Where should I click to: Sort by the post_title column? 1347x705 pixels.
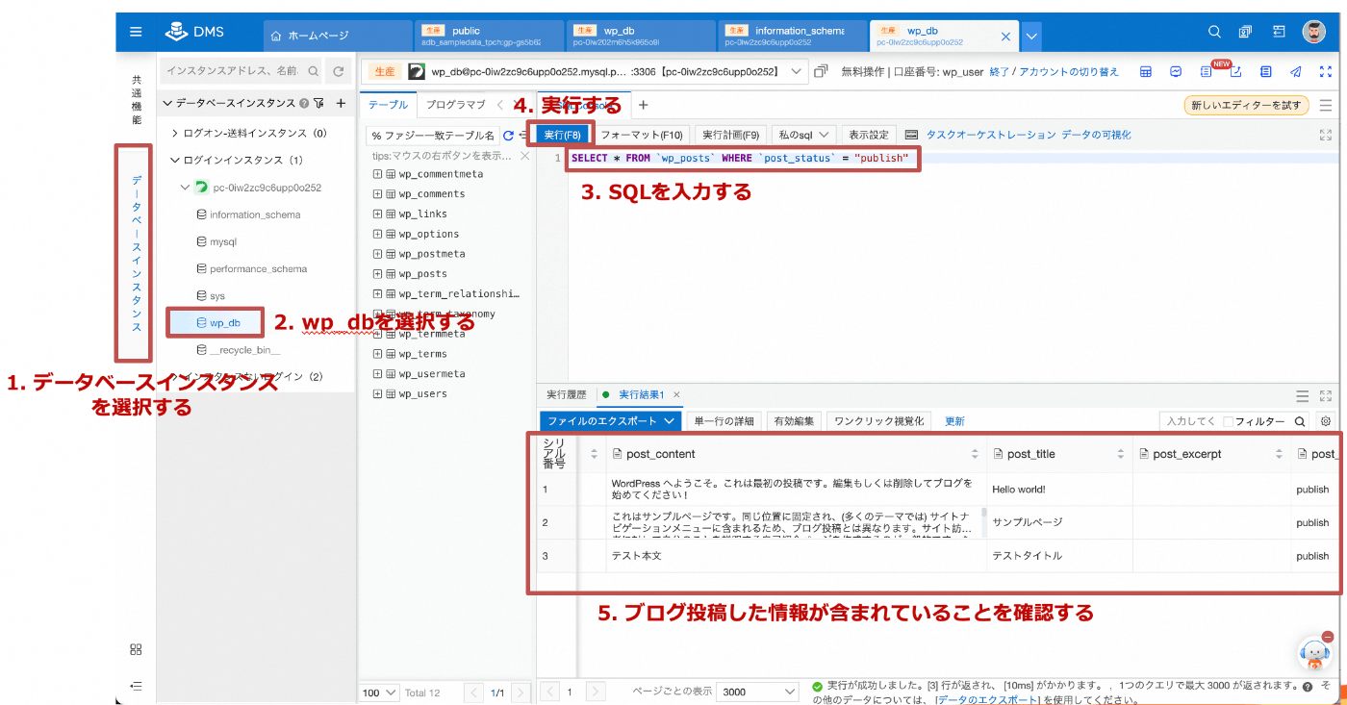click(1120, 454)
